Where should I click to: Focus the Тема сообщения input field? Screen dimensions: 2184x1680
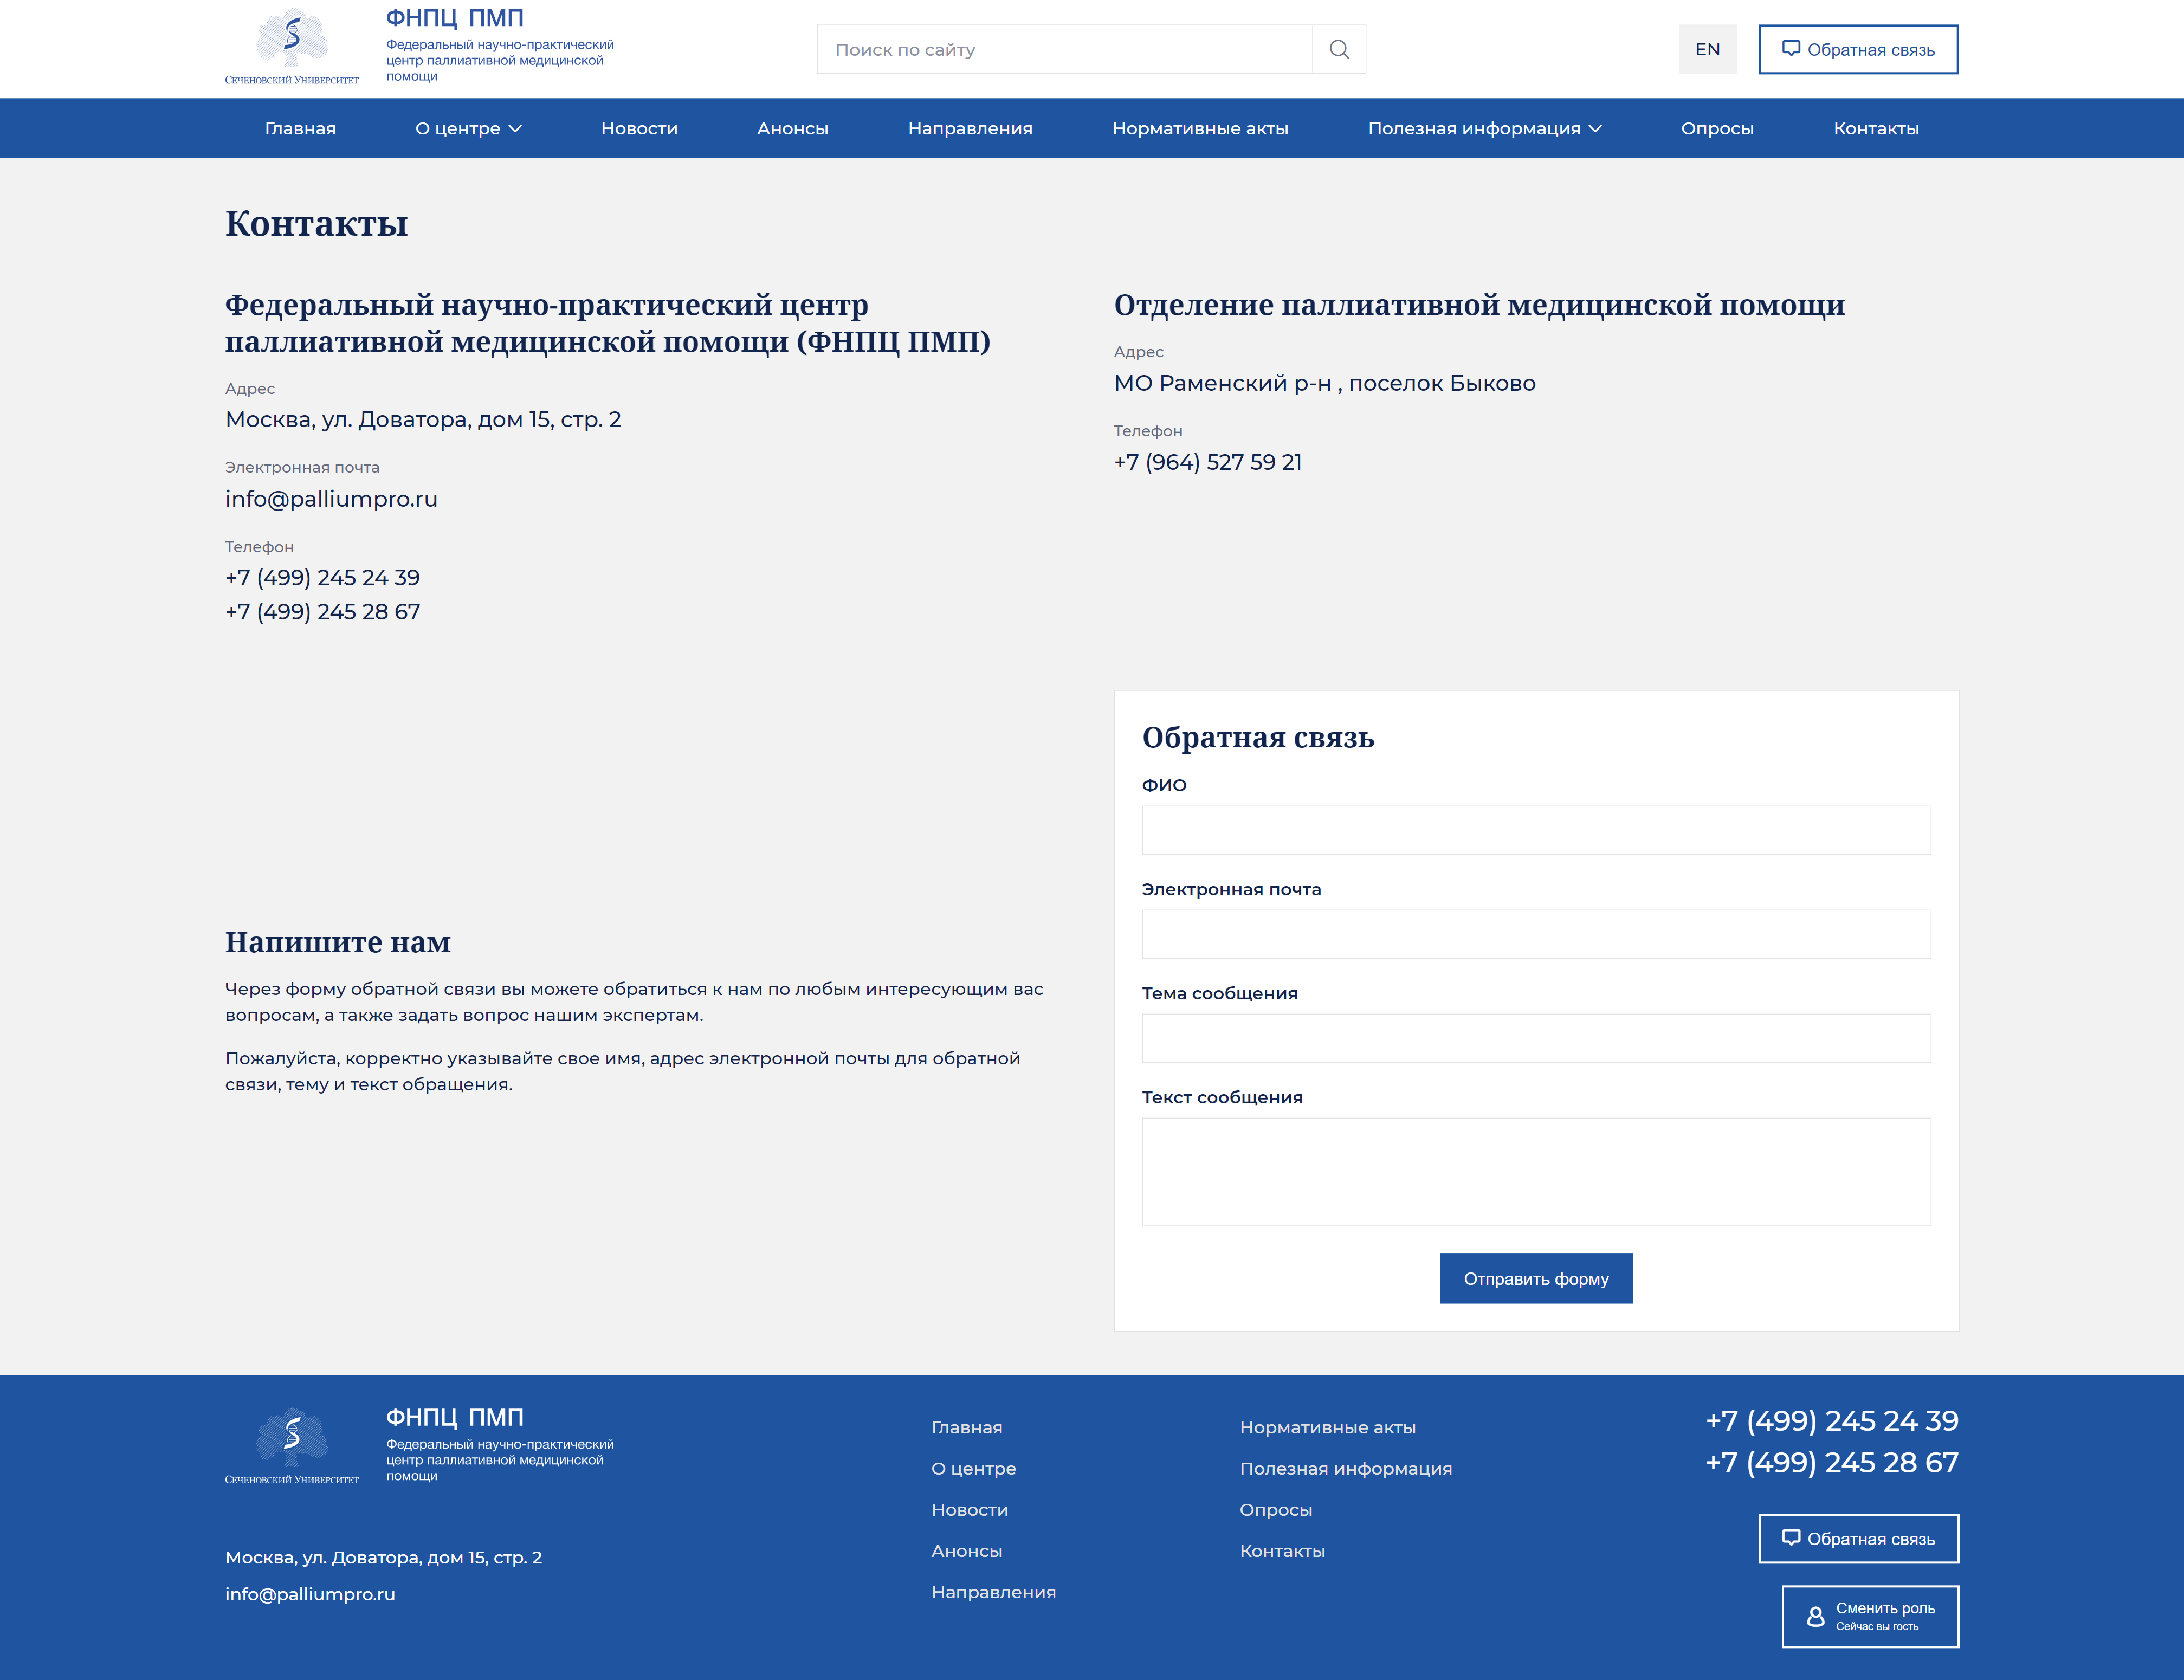1536,1038
